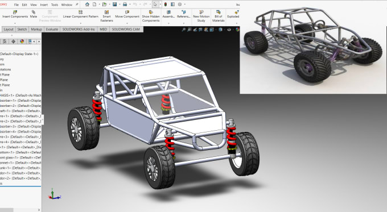The height and width of the screenshot is (212, 387).
Task: Click Smart Fasteners tool
Action: click(106, 16)
